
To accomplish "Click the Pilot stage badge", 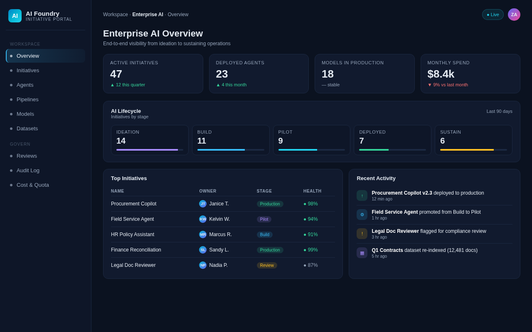I will point(264,219).
